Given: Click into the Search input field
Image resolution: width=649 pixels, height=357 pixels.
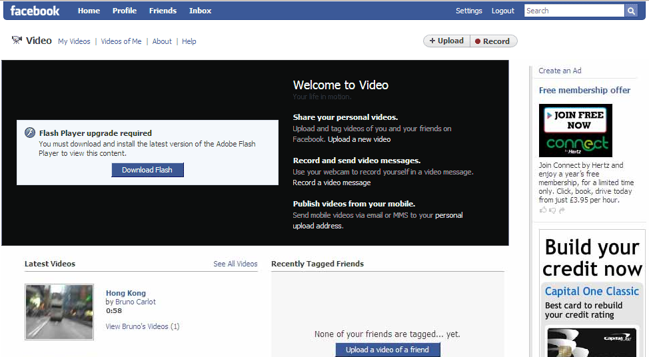Looking at the screenshot, I should (x=573, y=11).
